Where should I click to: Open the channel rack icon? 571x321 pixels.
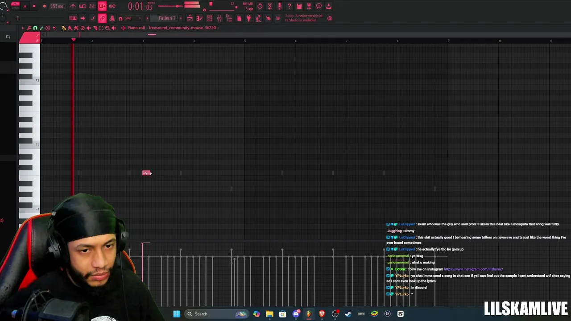point(209,18)
